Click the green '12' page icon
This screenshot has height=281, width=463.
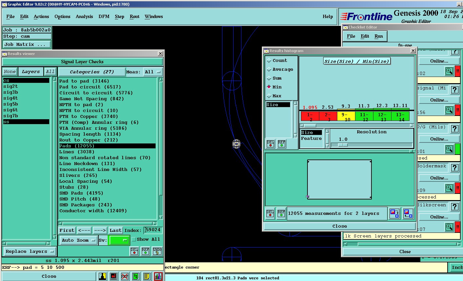136,276
